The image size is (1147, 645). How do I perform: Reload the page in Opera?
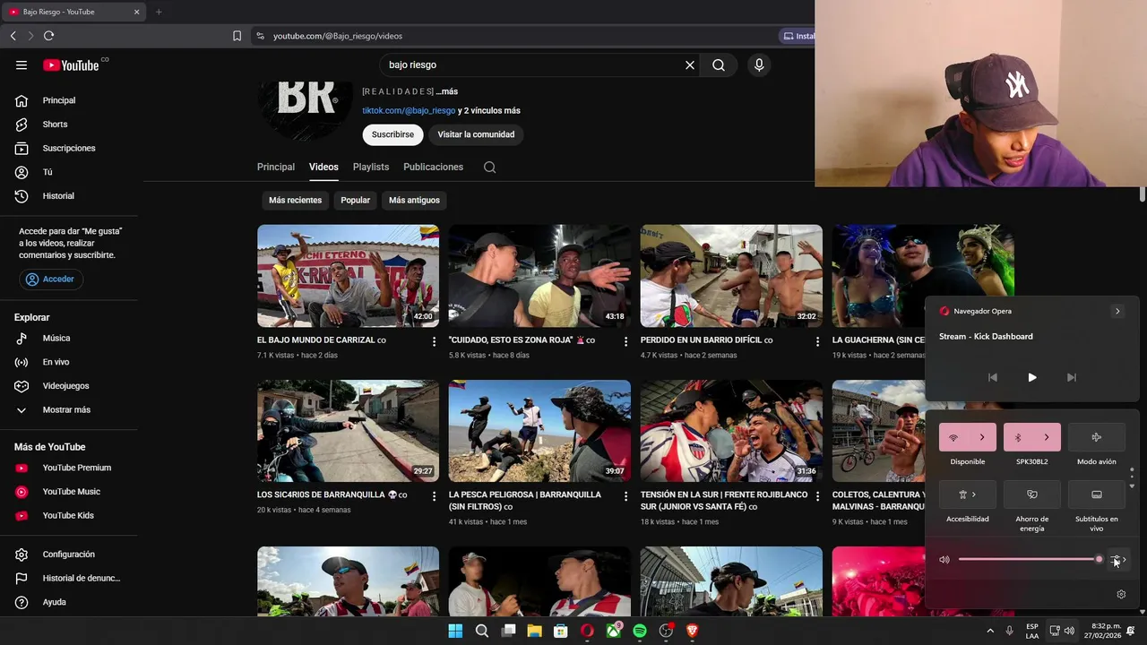pos(48,36)
